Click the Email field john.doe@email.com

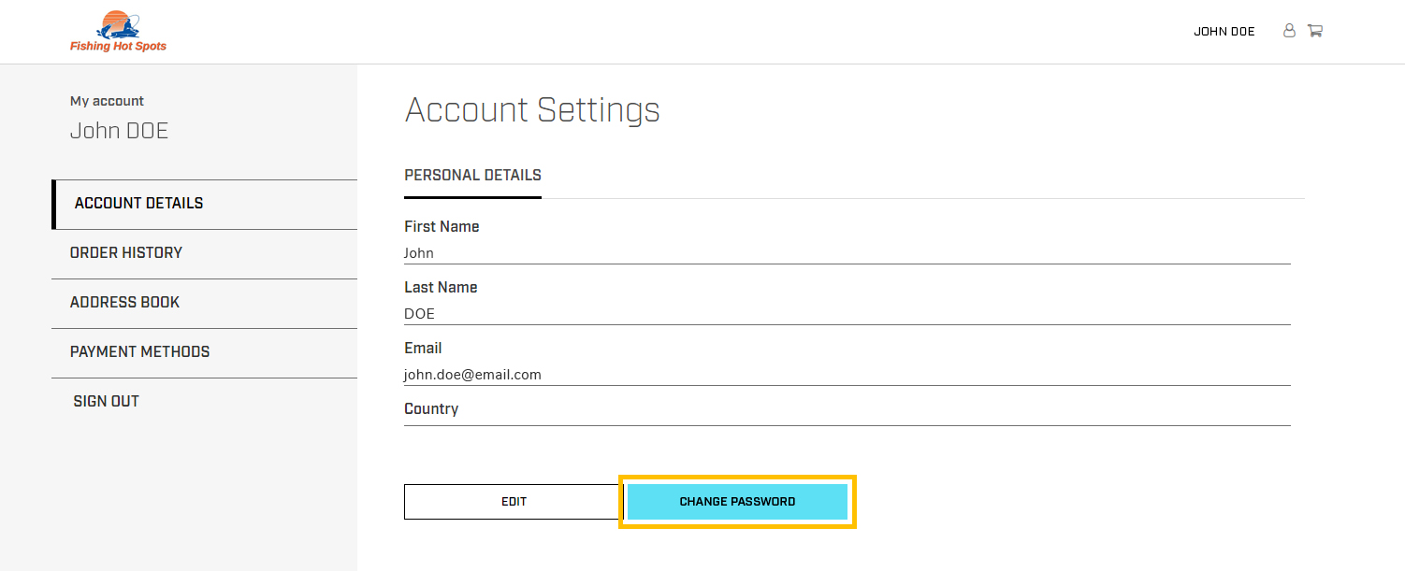(847, 375)
